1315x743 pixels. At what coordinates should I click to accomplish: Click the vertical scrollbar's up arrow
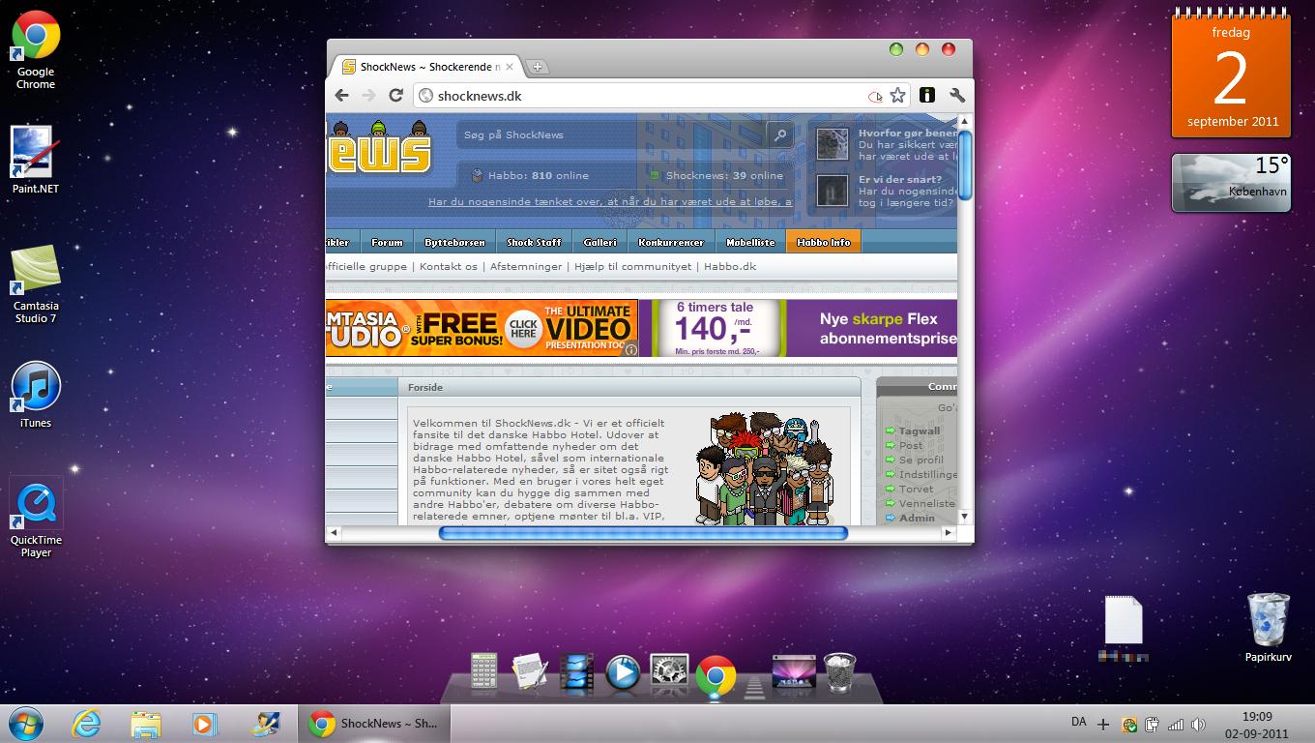click(965, 121)
